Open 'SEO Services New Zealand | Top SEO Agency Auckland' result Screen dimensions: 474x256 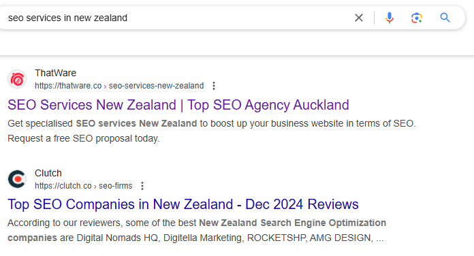click(178, 105)
